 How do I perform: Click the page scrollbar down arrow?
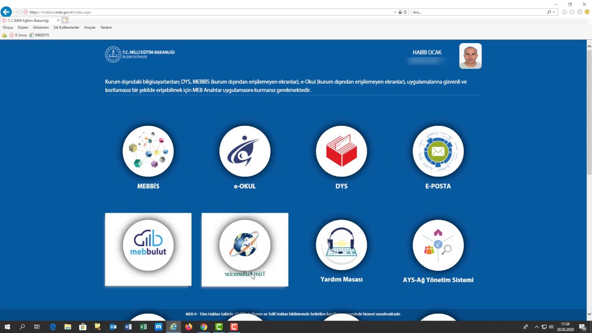(589, 314)
